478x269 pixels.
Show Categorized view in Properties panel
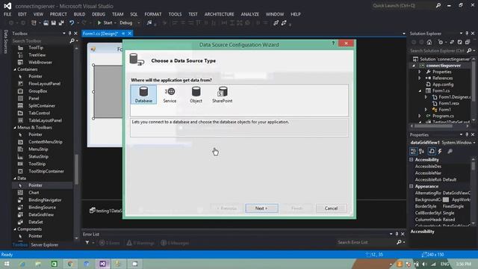click(413, 151)
